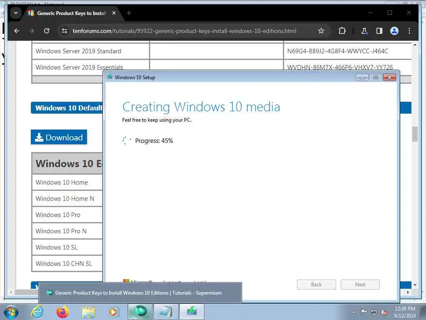Click the page vertical scrollbar thumb
The width and height of the screenshot is (426, 320).
415,134
